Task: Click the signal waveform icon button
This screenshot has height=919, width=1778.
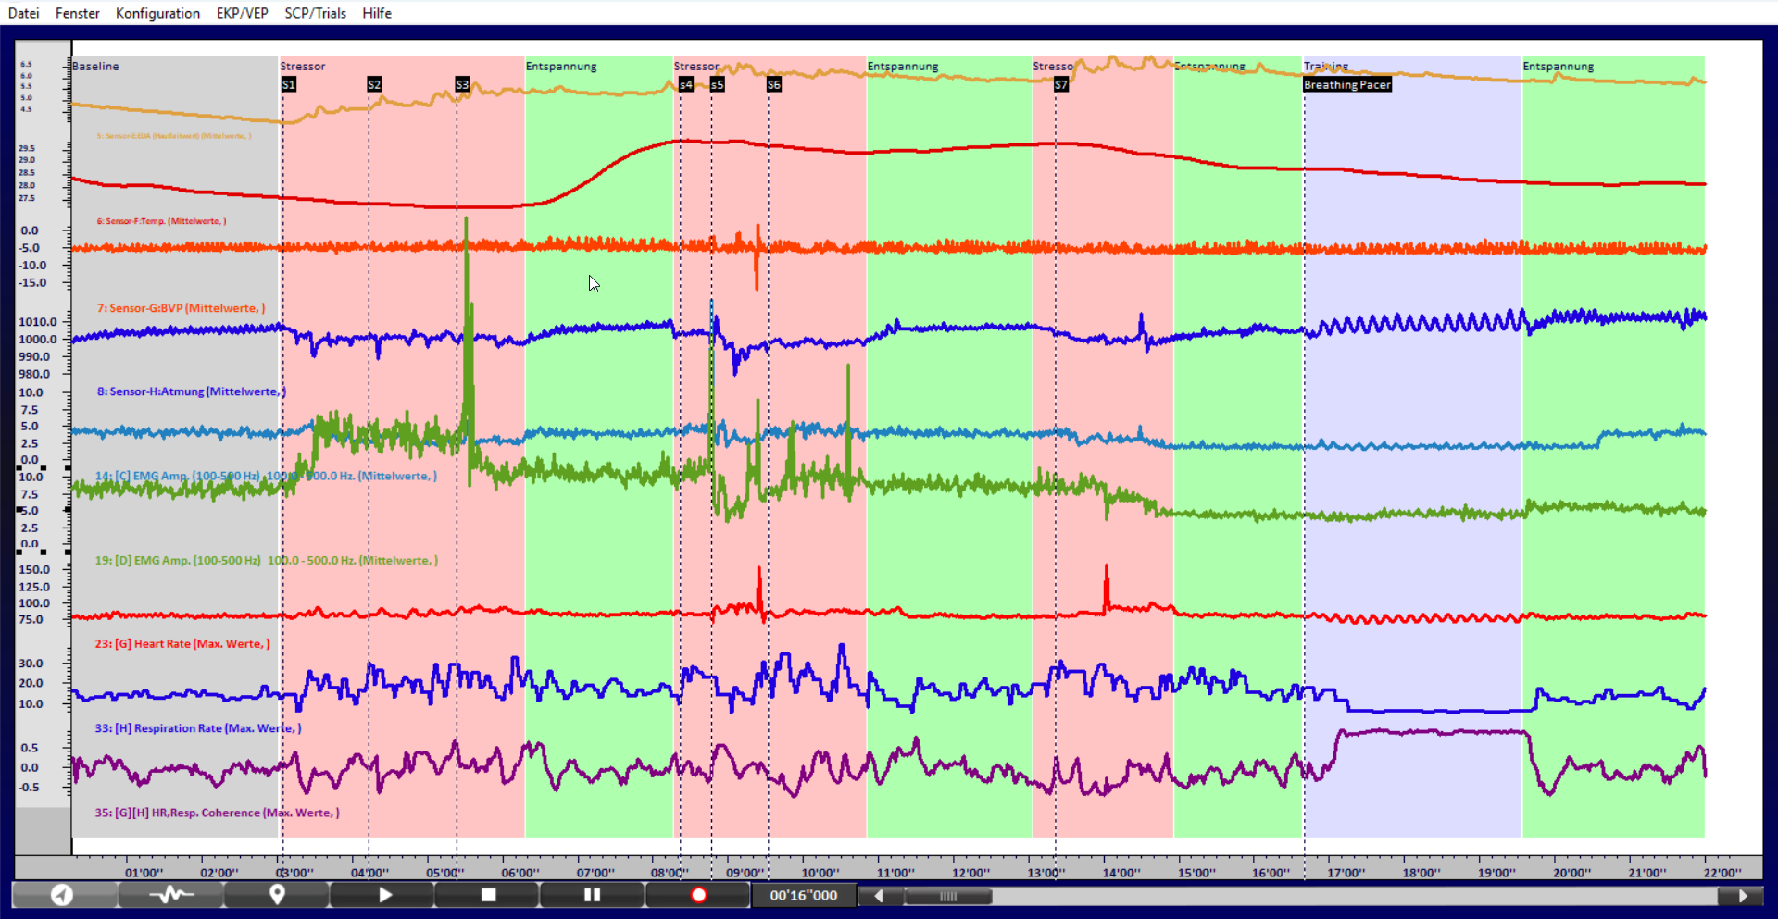Action: tap(171, 895)
